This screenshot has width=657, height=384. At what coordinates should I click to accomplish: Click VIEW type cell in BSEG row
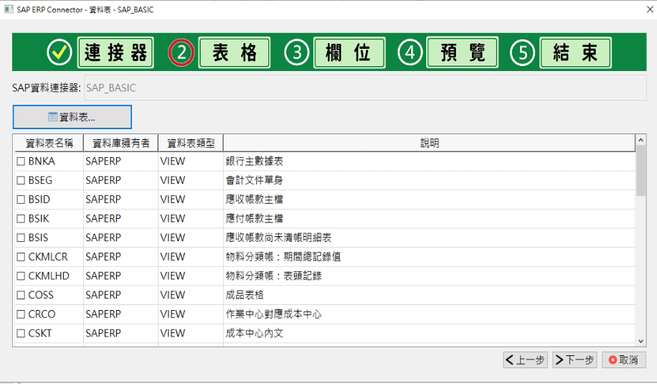pos(191,180)
